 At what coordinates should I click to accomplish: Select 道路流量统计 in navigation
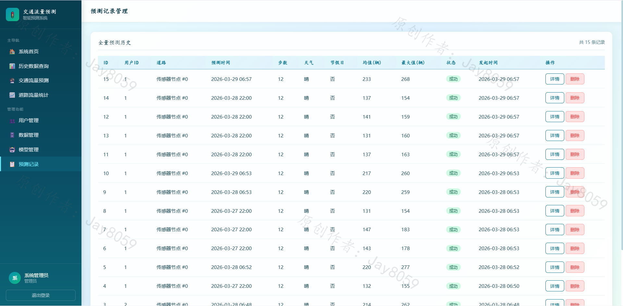[x=41, y=95]
